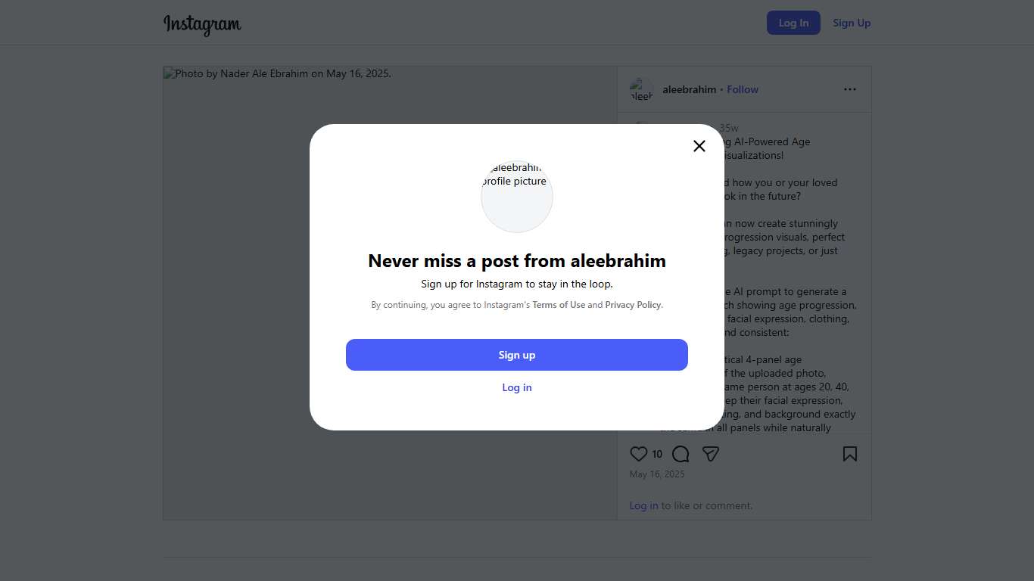Open the Terms of Use link
The height and width of the screenshot is (581, 1034).
coord(559,305)
